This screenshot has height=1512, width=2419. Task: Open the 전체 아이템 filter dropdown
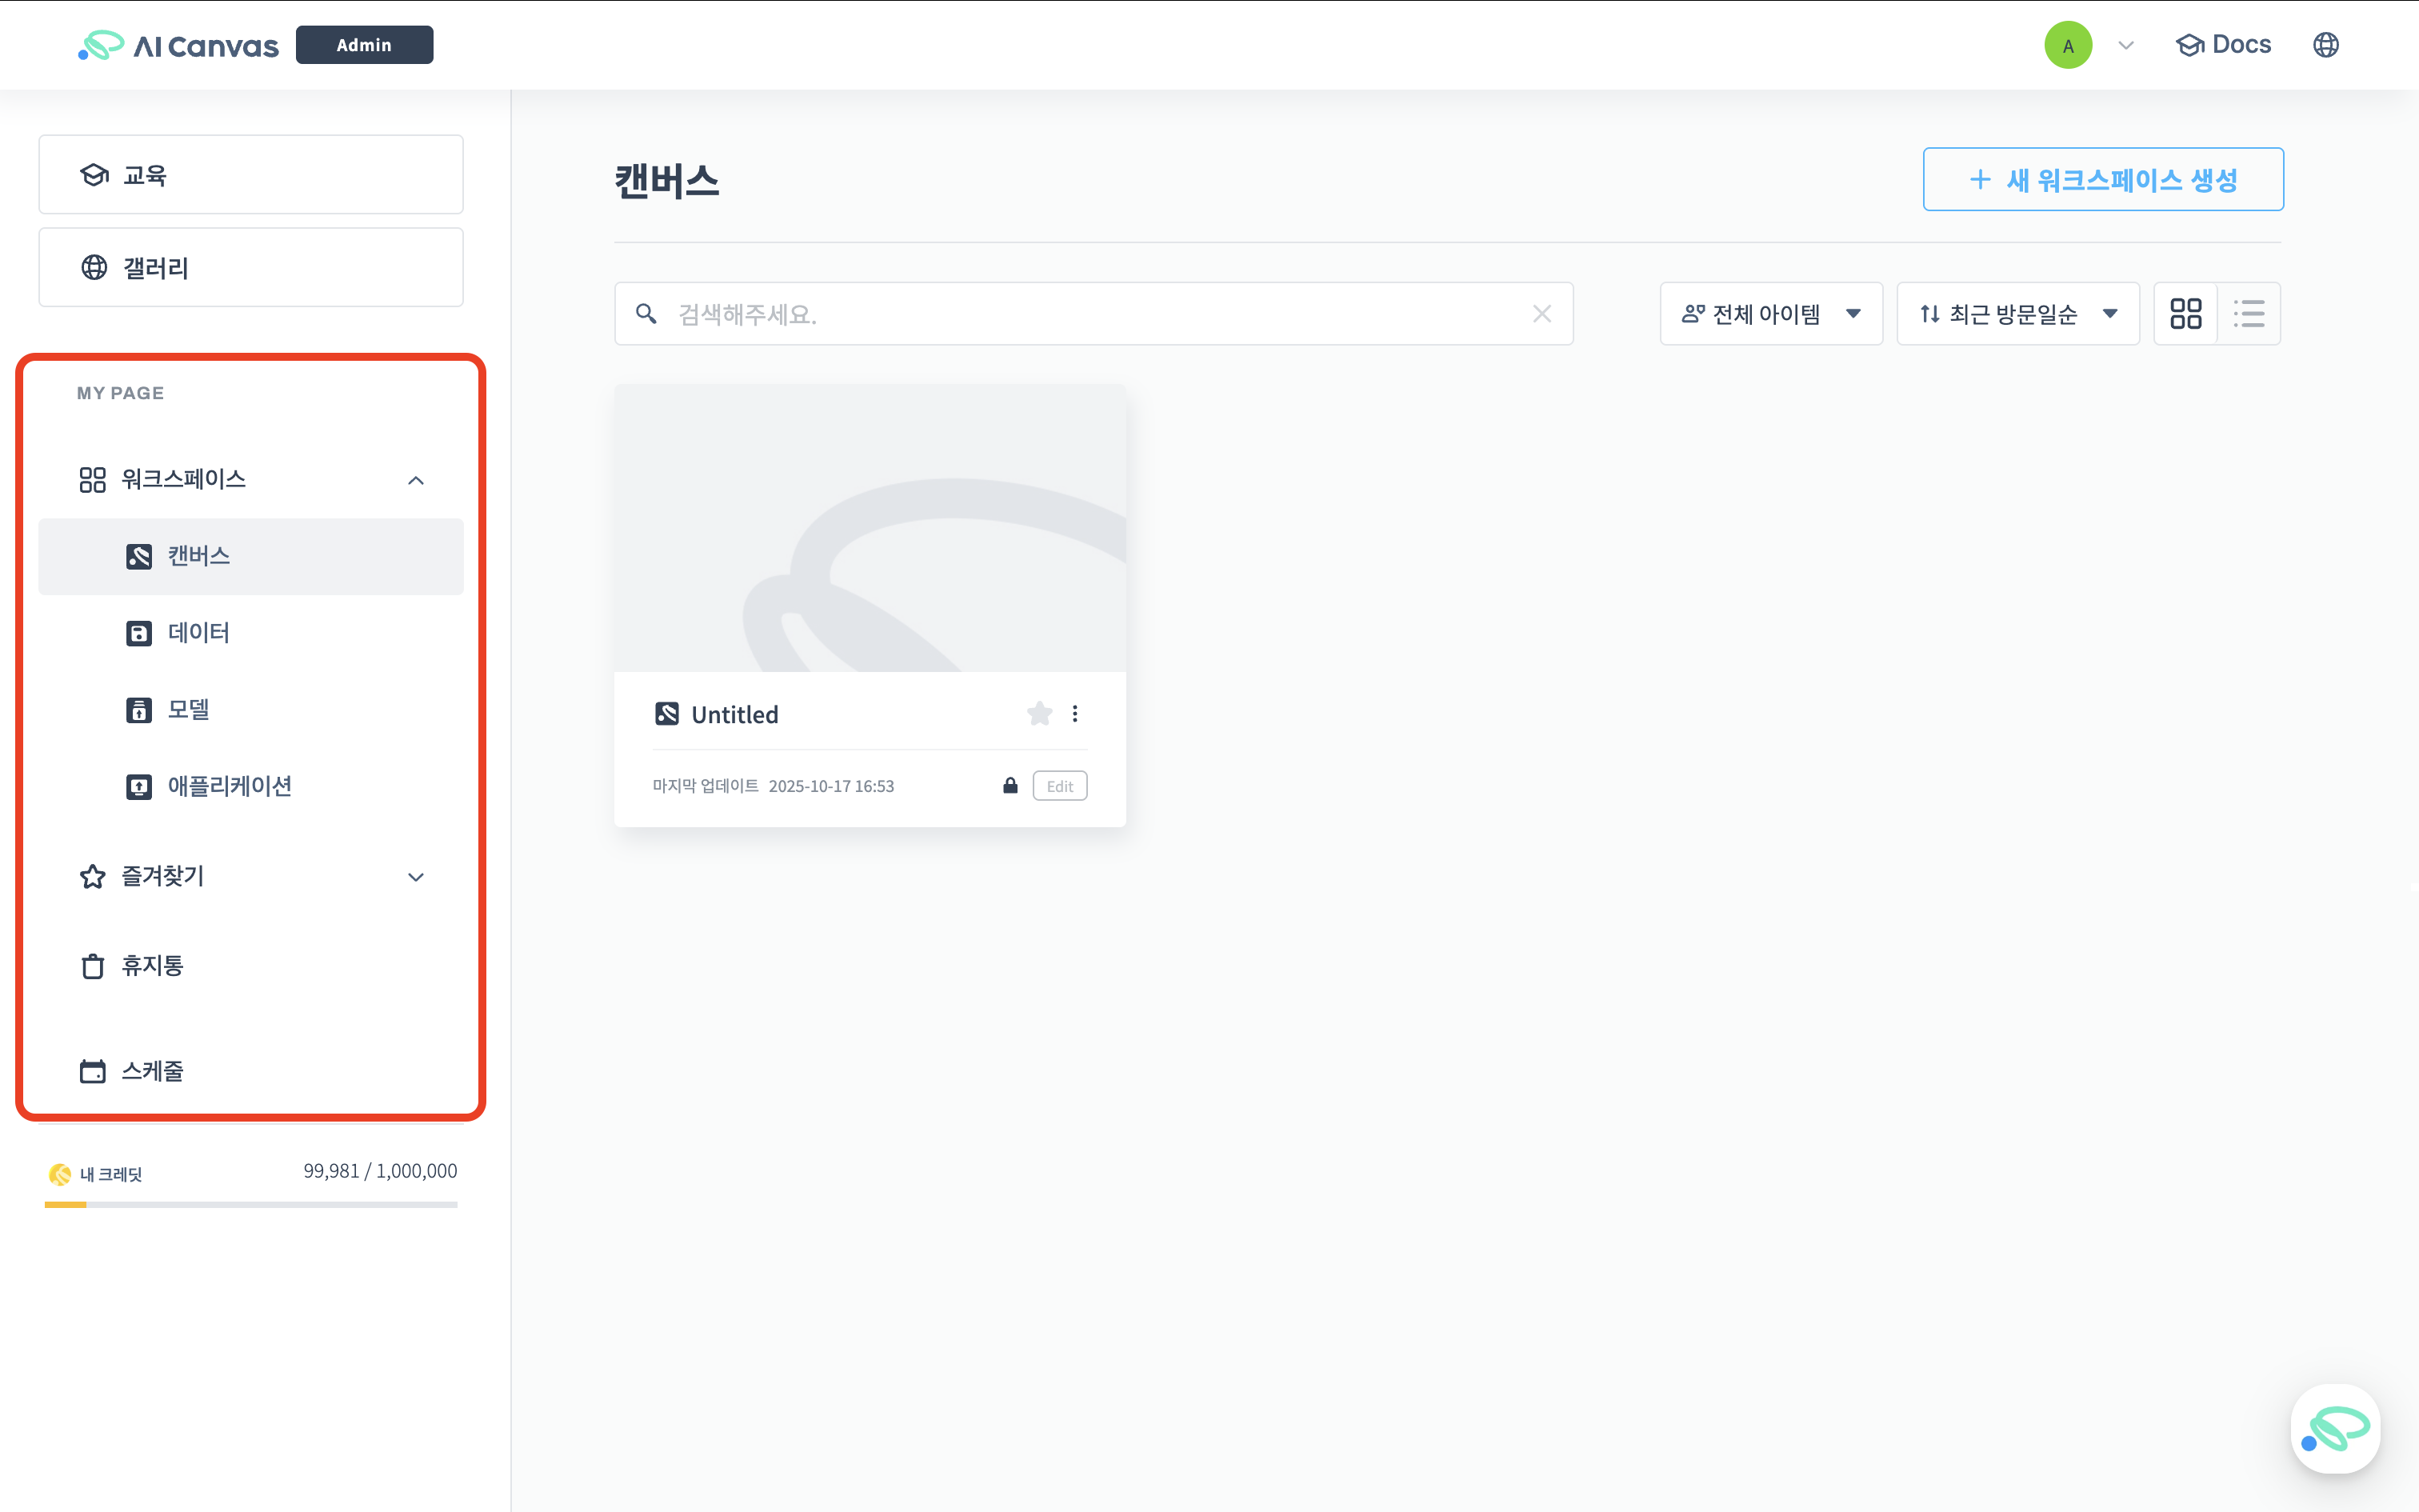[x=1770, y=313]
